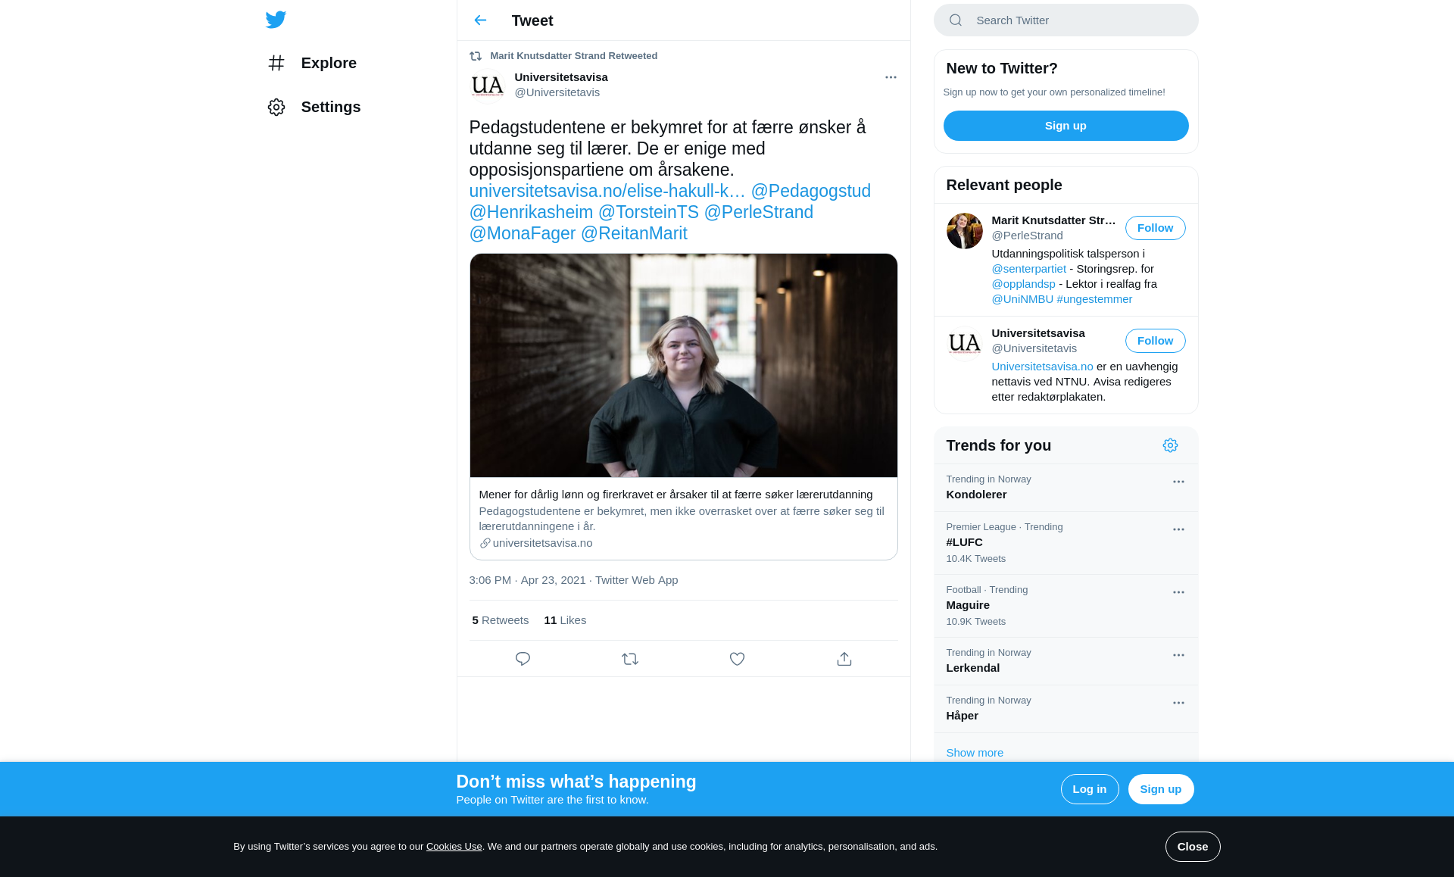The width and height of the screenshot is (1454, 877).
Task: Like the tweet with heart icon
Action: point(737,659)
